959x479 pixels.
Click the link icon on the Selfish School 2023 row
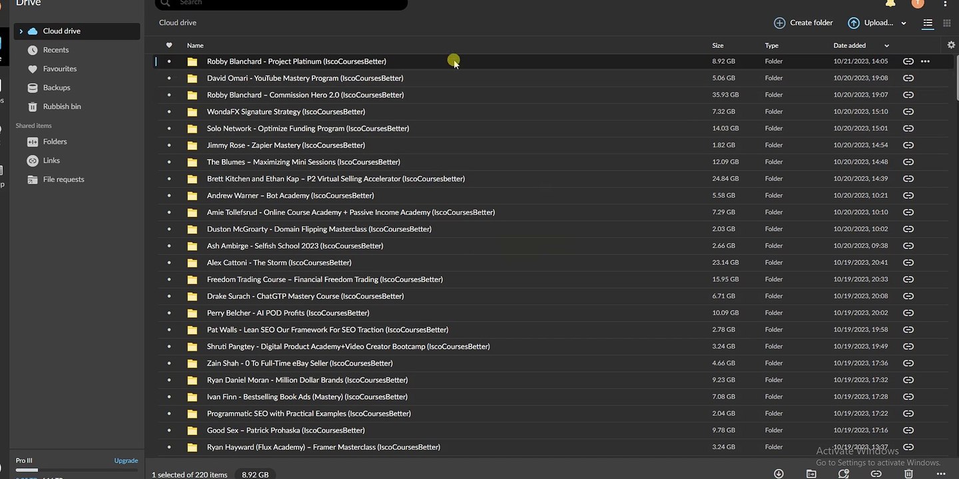[908, 245]
